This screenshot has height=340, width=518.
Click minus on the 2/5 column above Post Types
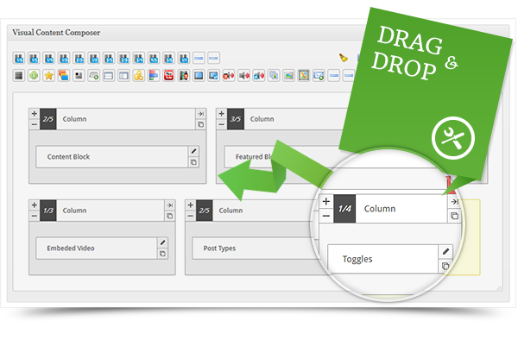pyautogui.click(x=190, y=216)
